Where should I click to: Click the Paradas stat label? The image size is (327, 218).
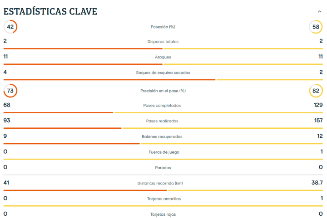click(x=163, y=168)
